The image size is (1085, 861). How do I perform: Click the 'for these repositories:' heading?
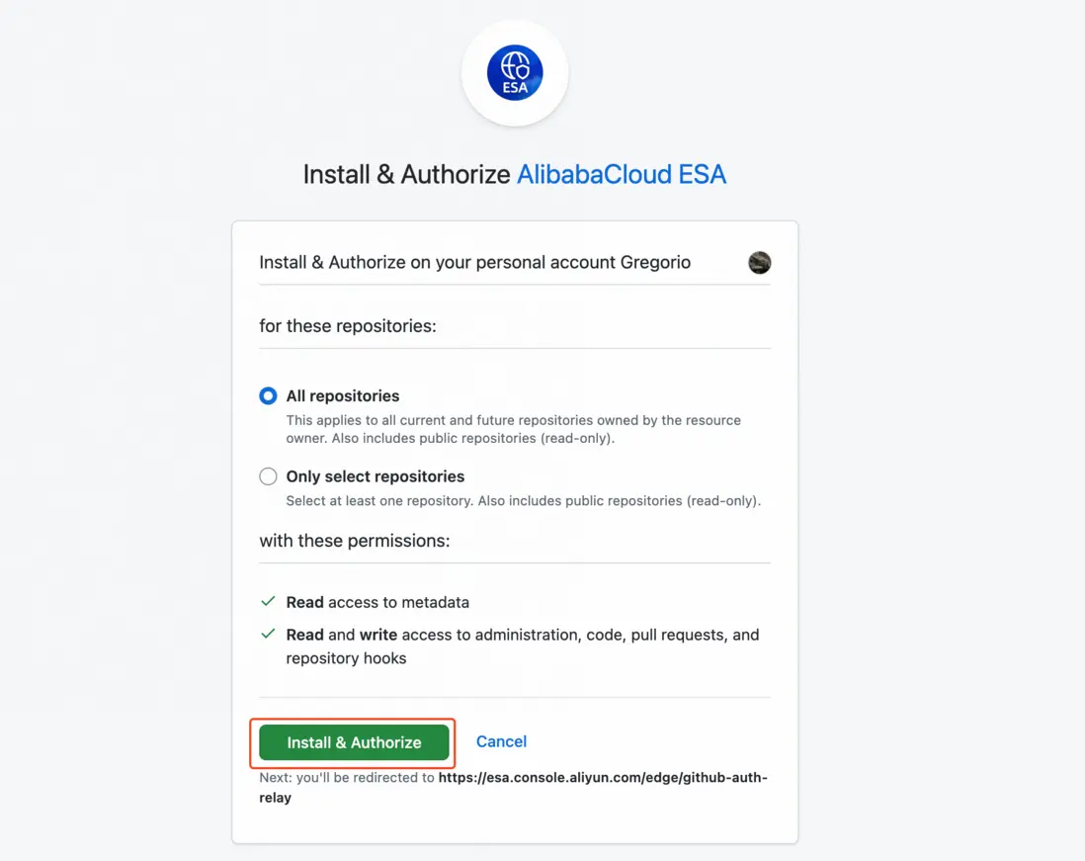[348, 326]
